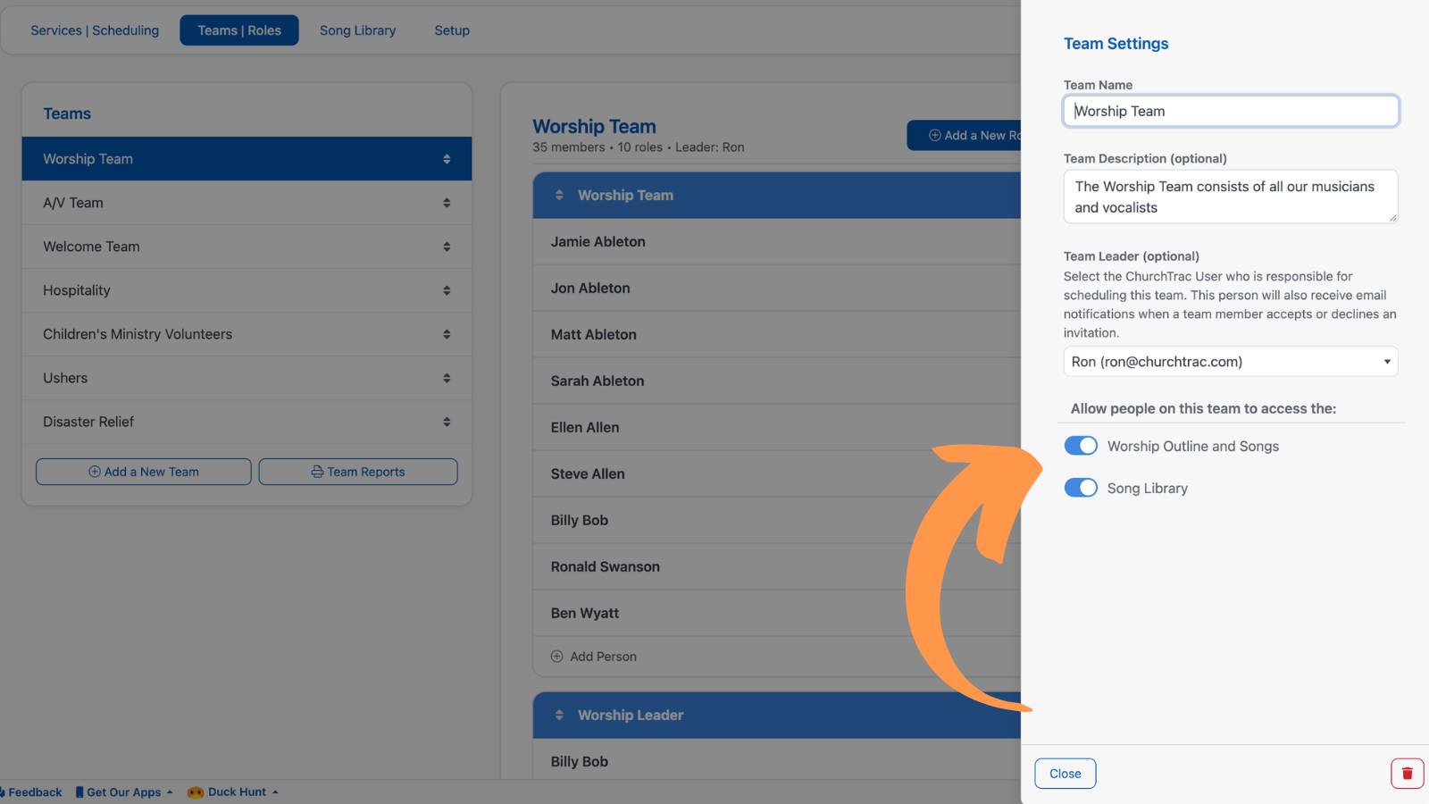This screenshot has height=804, width=1429.
Task: Click reorder icon on Worship Leader role header
Action: point(559,715)
